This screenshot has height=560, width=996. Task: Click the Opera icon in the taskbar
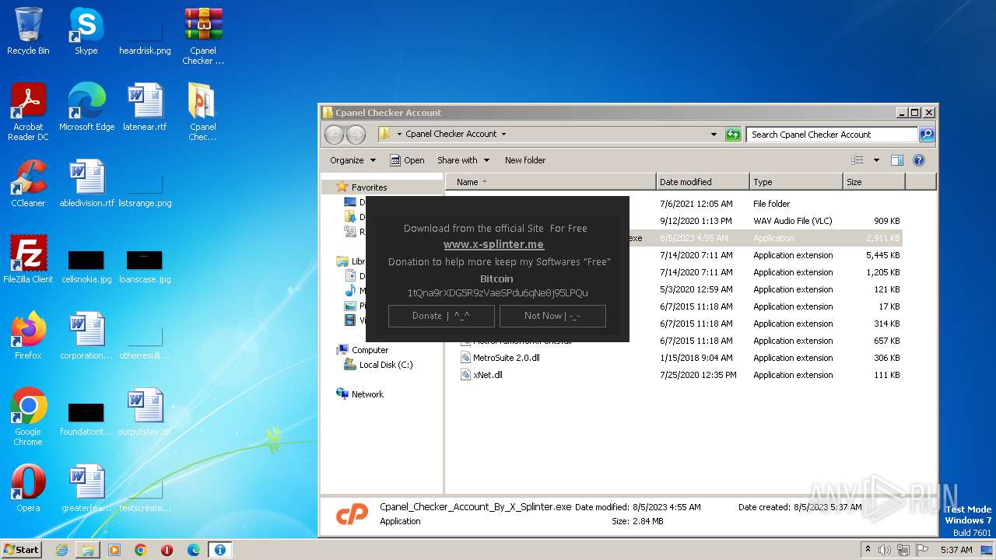click(x=167, y=550)
